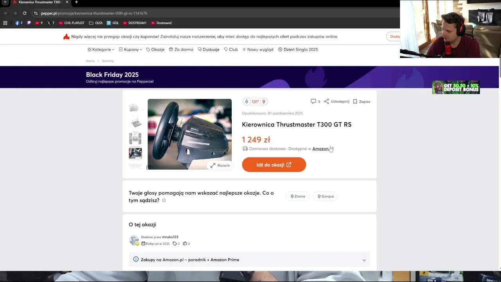Click the site info icon in address bar
Screen dimensions: 501x282
[x=36, y=13]
